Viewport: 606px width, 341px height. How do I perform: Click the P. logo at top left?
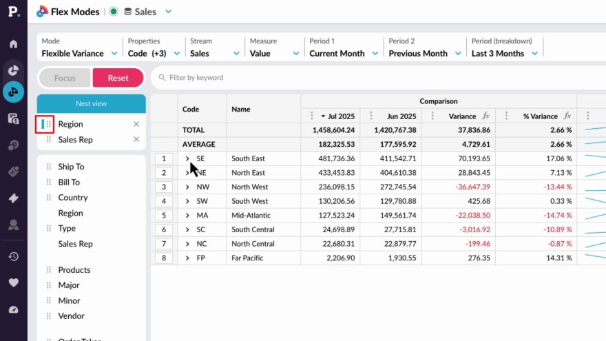(x=14, y=11)
